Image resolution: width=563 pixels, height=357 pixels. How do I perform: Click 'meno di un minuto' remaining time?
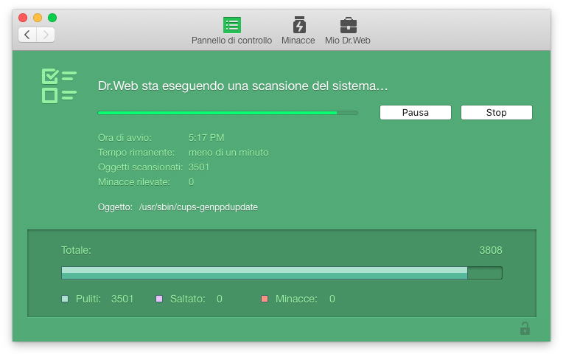(228, 153)
